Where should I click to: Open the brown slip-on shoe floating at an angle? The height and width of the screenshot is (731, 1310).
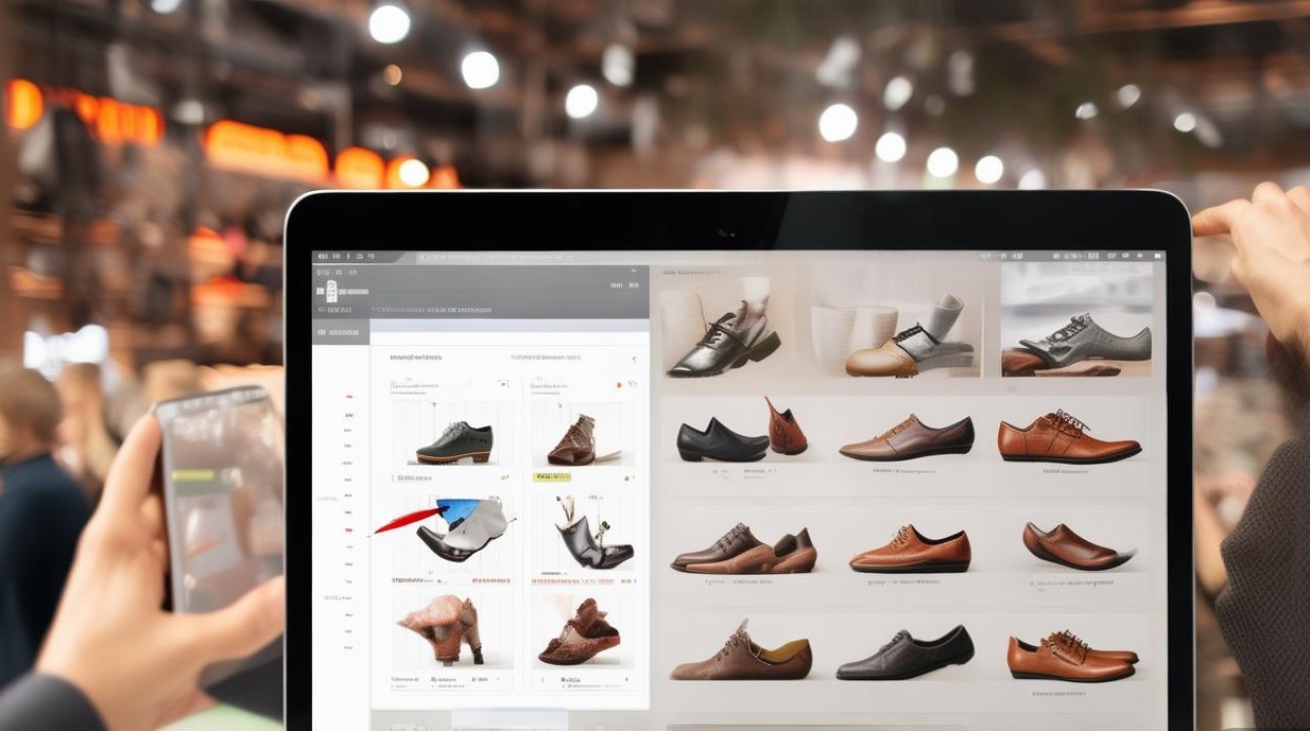[x=1079, y=546]
